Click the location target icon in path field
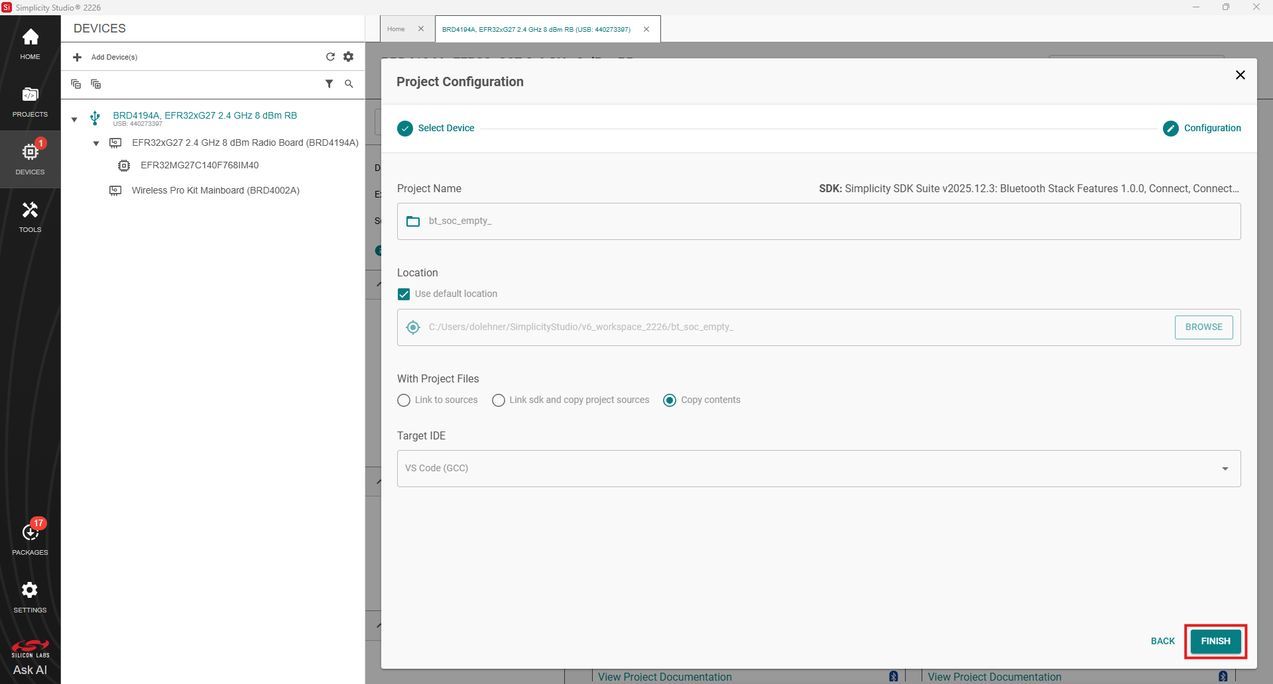Screen dimensions: 1273x684 tap(413, 327)
